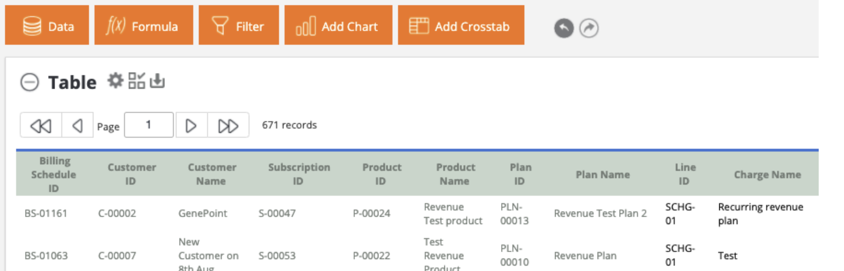Select cell PLN-00013
The image size is (844, 271).
point(514,214)
